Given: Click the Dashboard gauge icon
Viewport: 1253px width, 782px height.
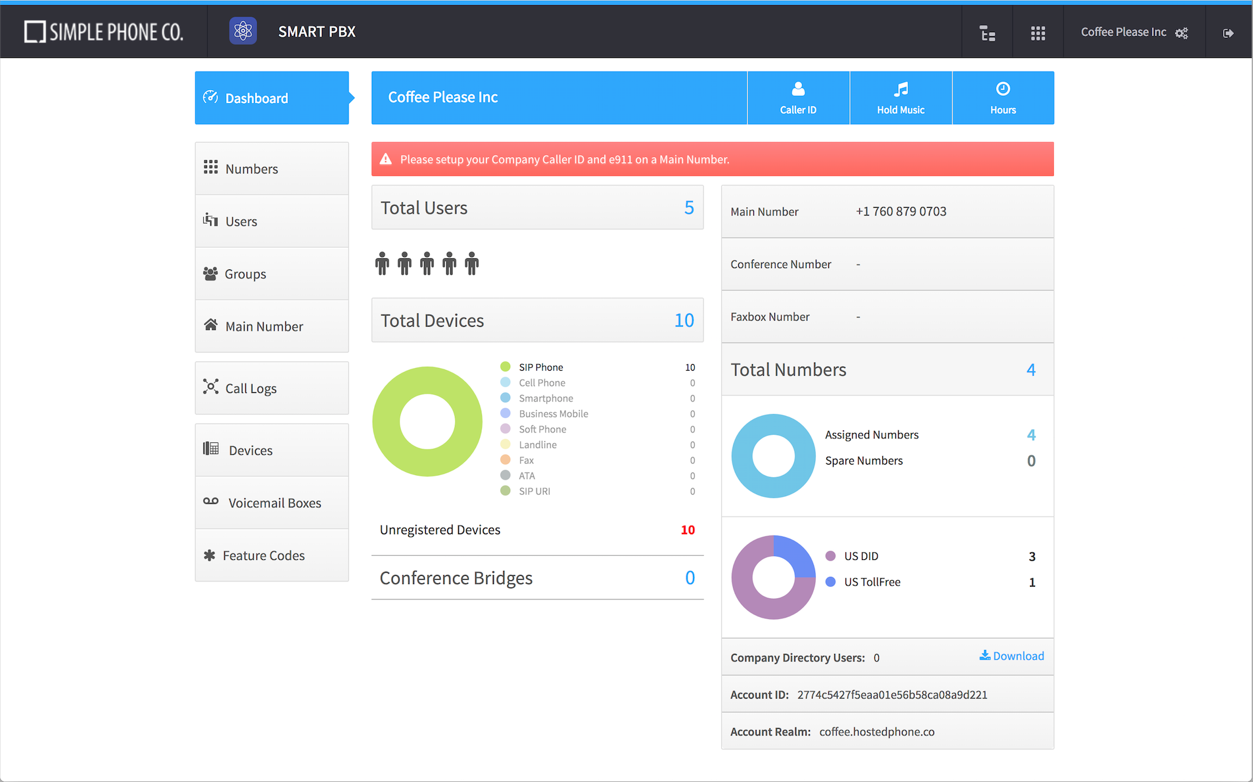Looking at the screenshot, I should click(x=210, y=97).
